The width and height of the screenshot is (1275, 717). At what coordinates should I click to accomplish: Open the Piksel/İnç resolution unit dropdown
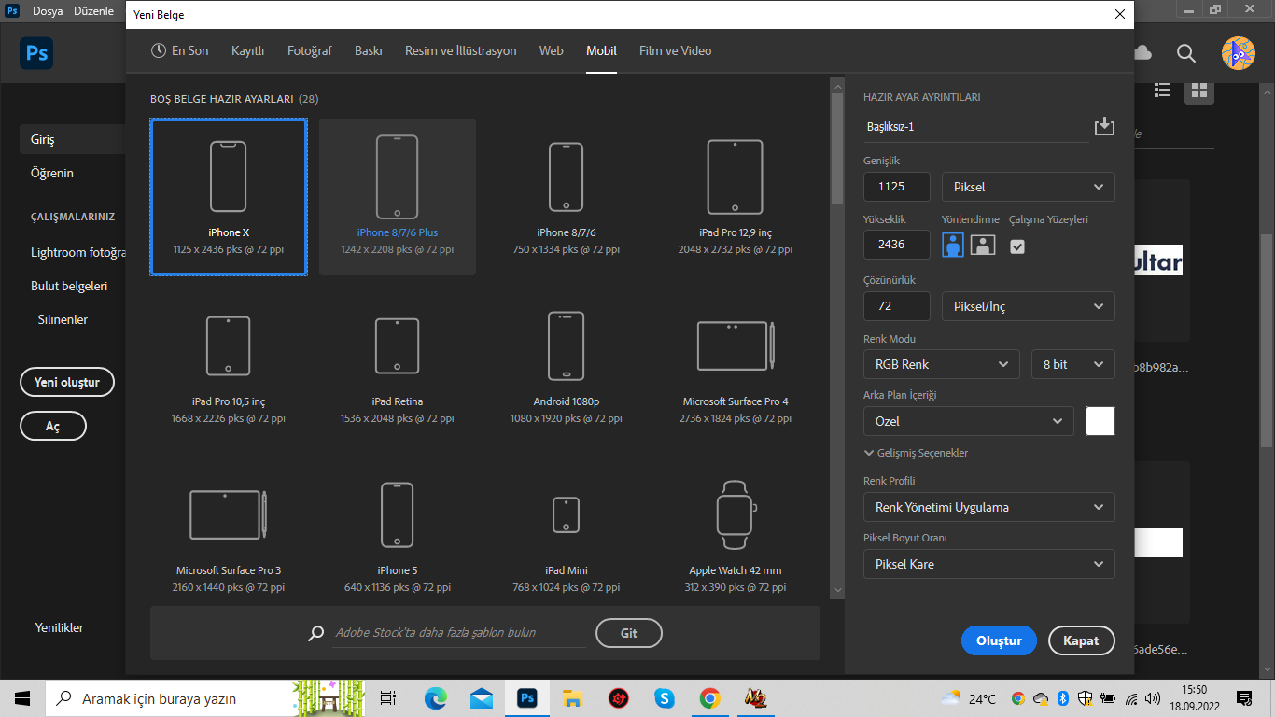pyautogui.click(x=1029, y=306)
